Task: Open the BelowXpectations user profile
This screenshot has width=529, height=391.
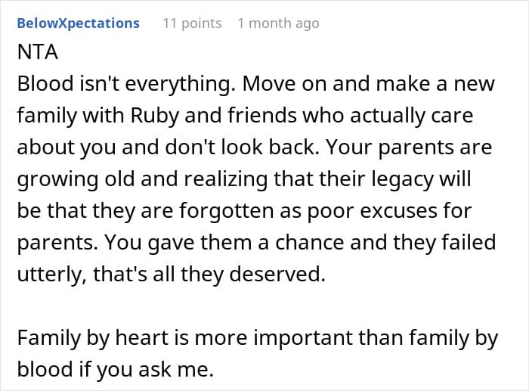Action: tap(78, 23)
